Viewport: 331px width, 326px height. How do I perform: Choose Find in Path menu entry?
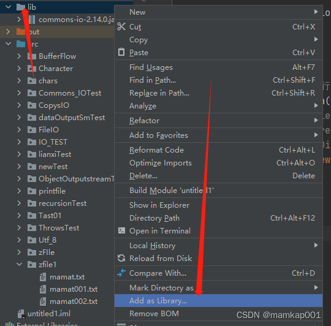218,80
